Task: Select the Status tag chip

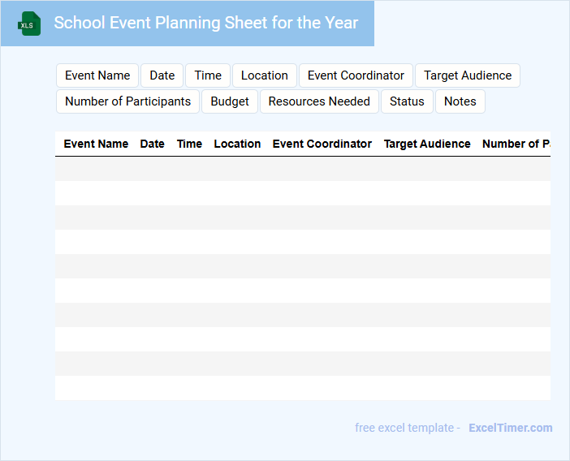Action: [407, 101]
